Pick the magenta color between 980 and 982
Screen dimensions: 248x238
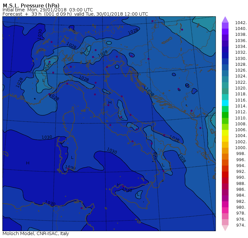tap(225, 204)
